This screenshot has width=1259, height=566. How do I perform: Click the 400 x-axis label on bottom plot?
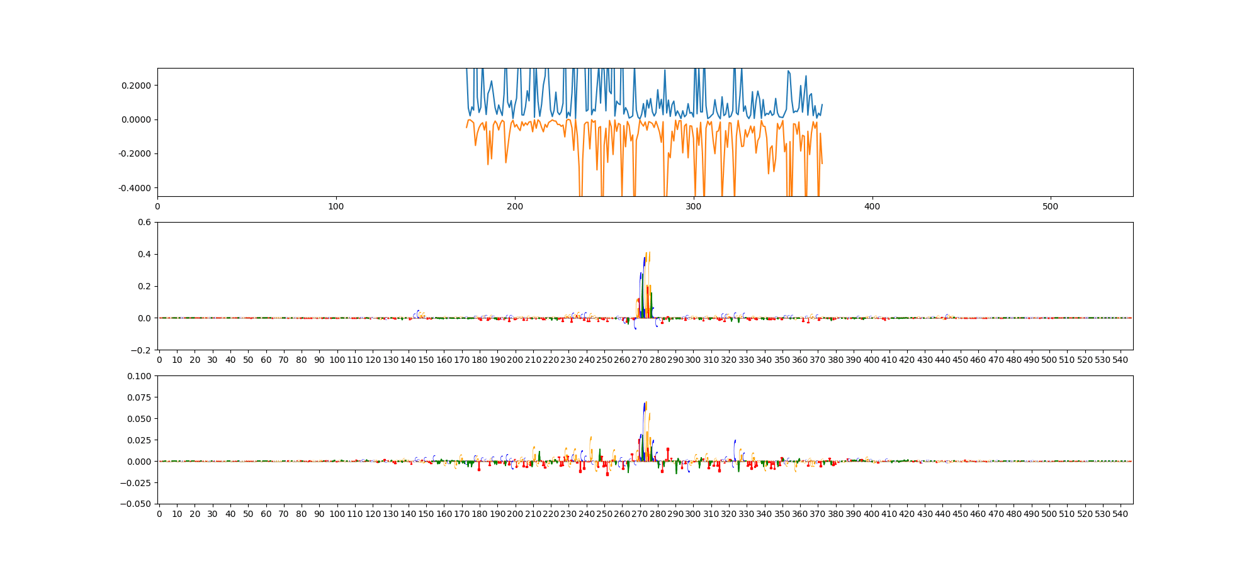[871, 514]
